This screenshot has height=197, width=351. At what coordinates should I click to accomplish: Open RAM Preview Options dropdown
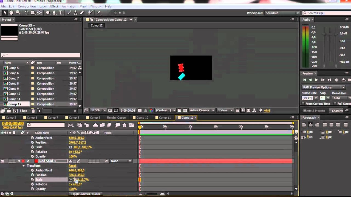tap(324, 88)
